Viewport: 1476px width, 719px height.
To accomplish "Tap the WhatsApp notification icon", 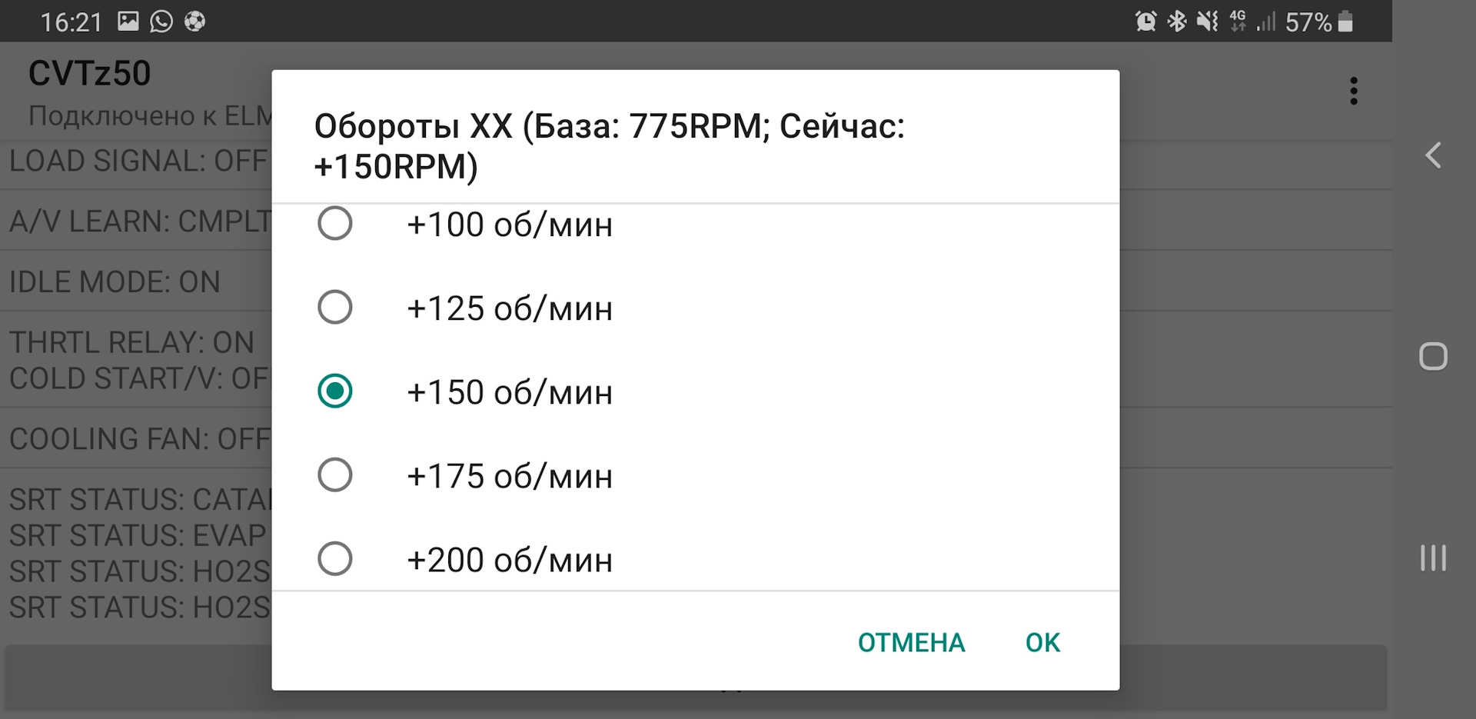I will (x=161, y=21).
